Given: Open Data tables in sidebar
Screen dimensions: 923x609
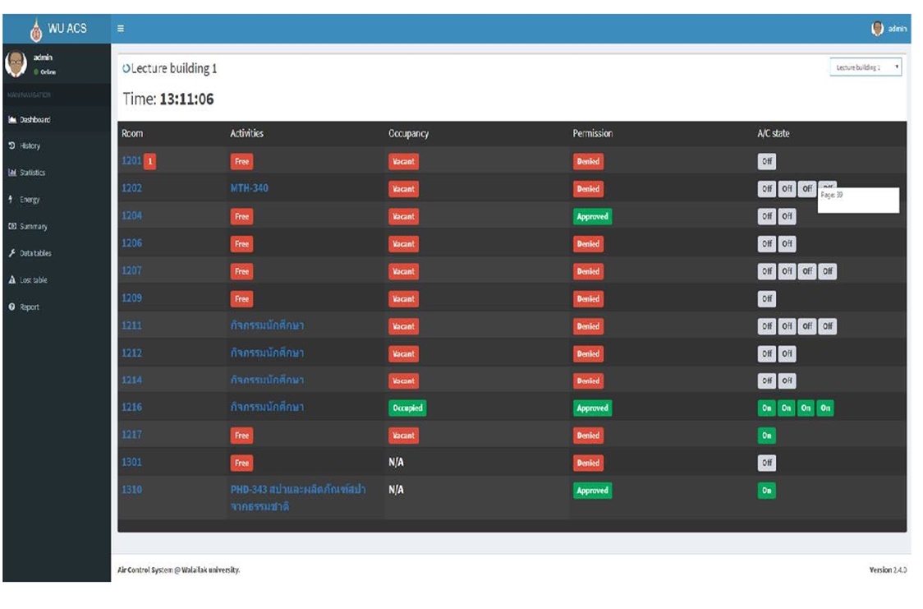Looking at the screenshot, I should tap(35, 253).
